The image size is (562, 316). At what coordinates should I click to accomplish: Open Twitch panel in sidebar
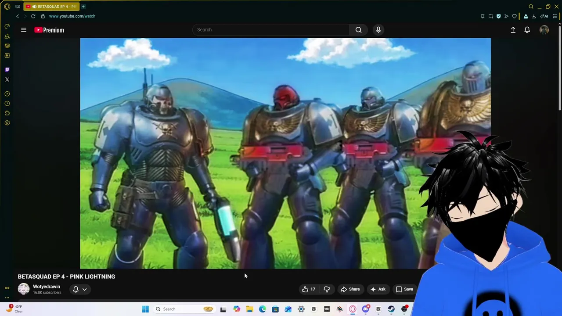point(7,70)
